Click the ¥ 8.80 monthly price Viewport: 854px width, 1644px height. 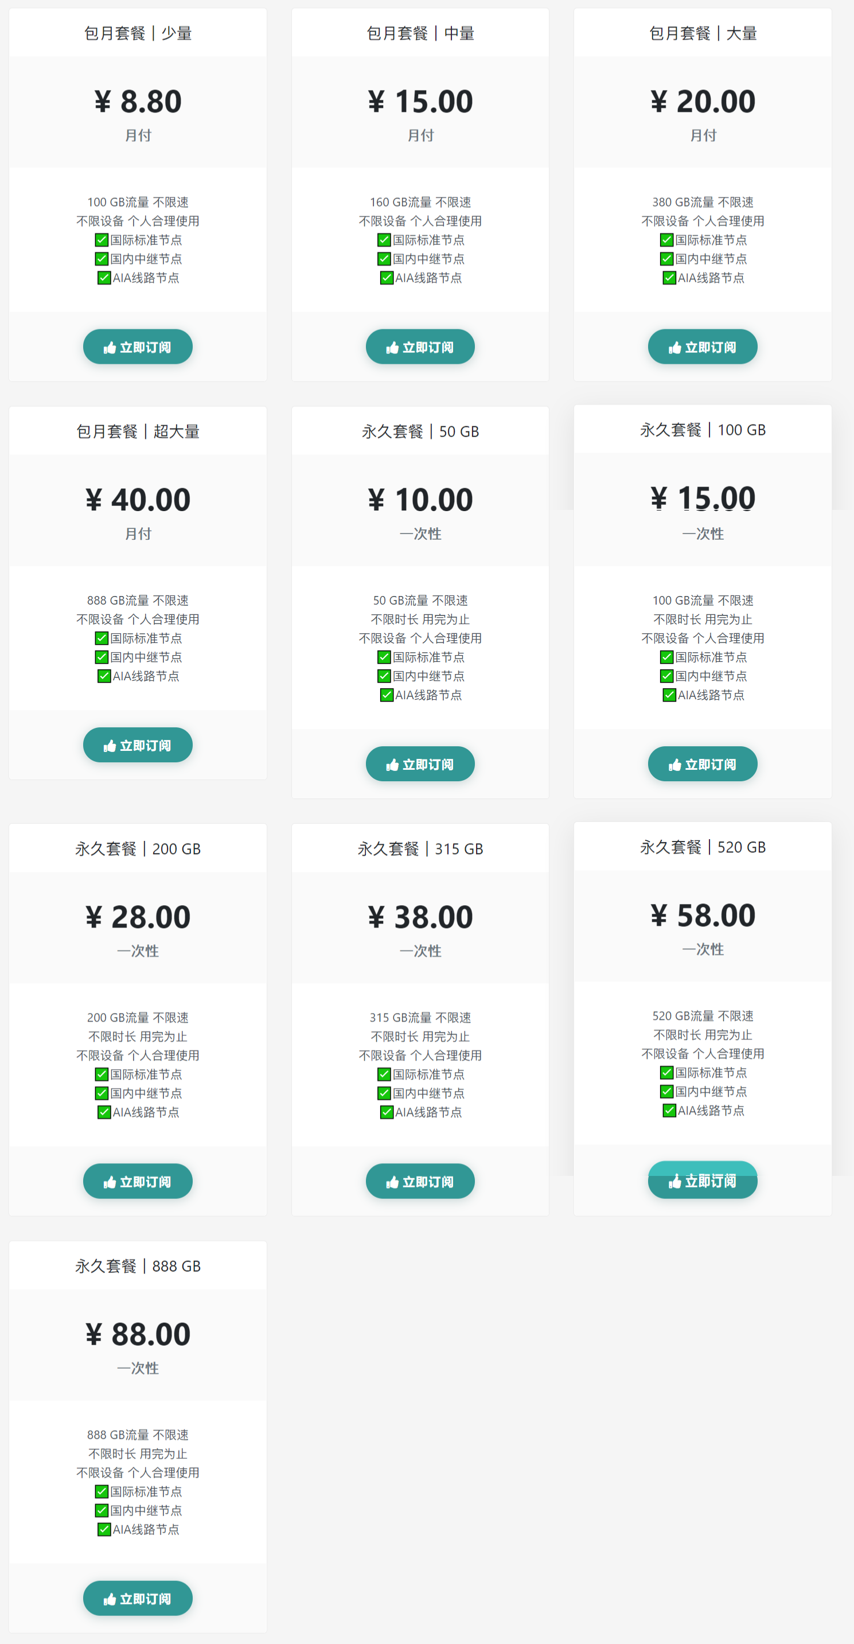click(x=138, y=102)
